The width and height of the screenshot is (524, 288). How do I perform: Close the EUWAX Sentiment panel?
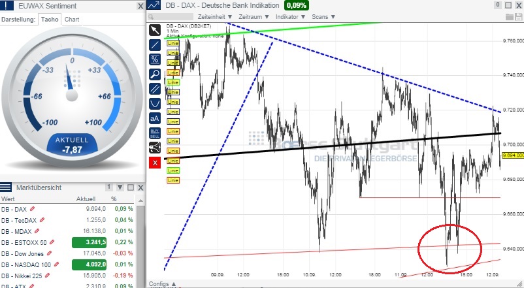point(140,6)
